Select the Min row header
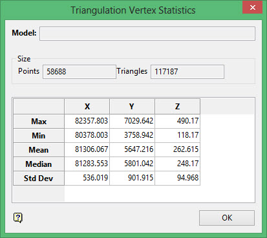Viewport: 267px width, 238px height. click(x=39, y=136)
